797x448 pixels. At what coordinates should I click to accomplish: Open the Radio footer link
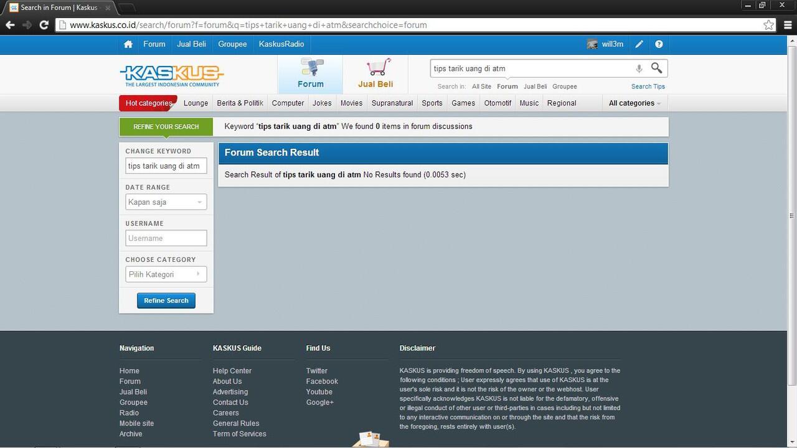[x=129, y=413]
